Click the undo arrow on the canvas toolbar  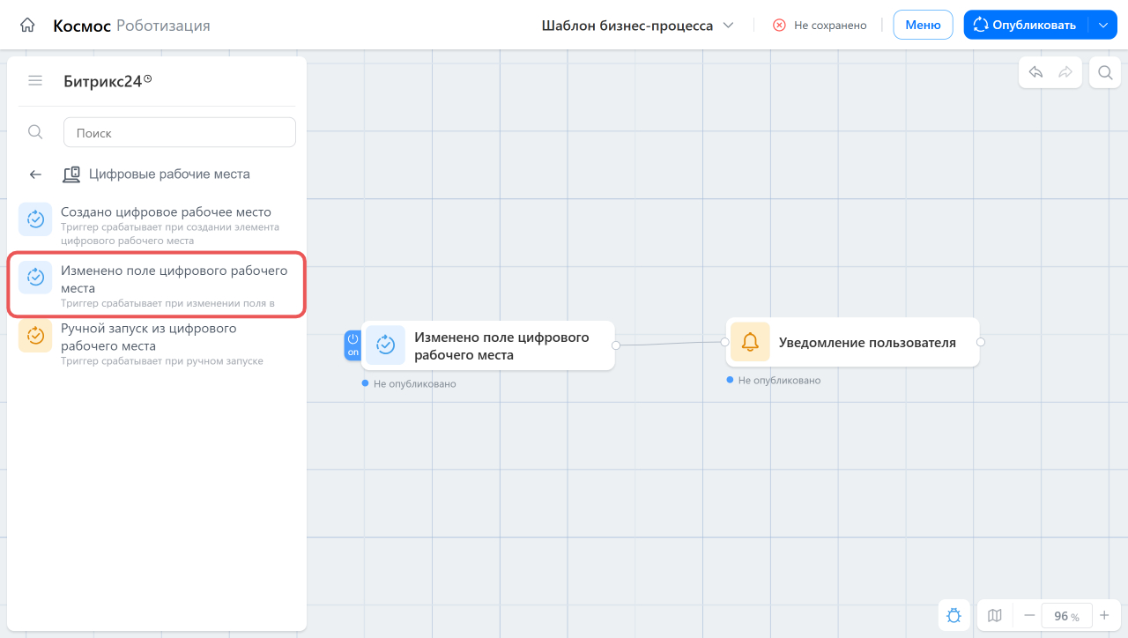pos(1036,72)
